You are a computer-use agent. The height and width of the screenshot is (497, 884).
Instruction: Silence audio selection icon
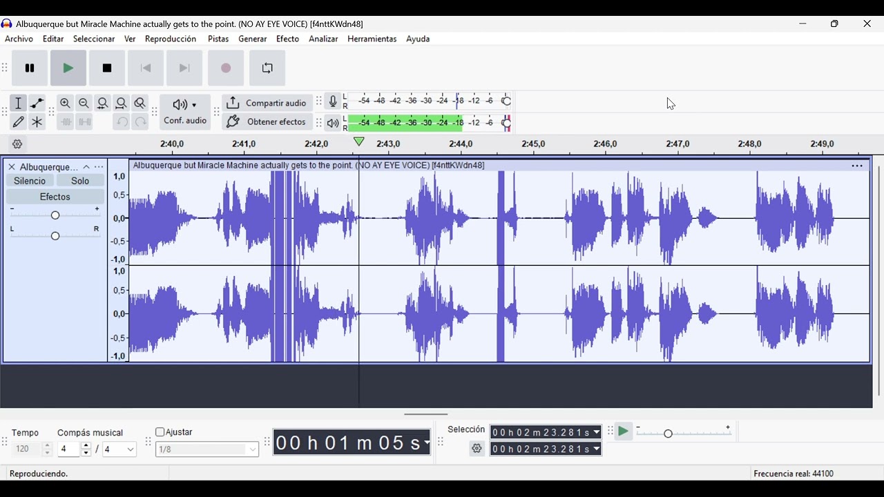tap(84, 122)
